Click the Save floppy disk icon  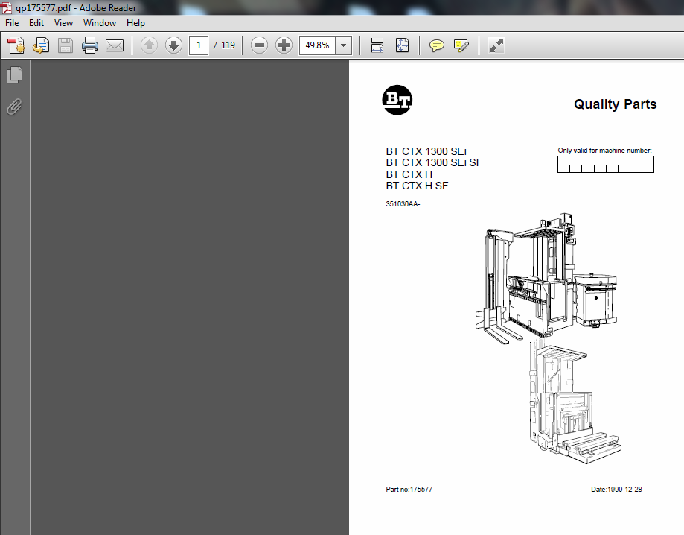(65, 45)
